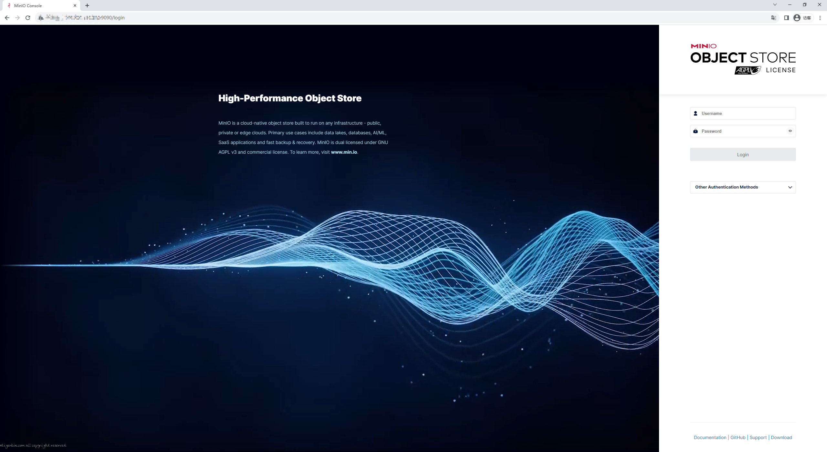Restore down the browser window
Viewport: 827px width, 452px height.
pos(805,5)
